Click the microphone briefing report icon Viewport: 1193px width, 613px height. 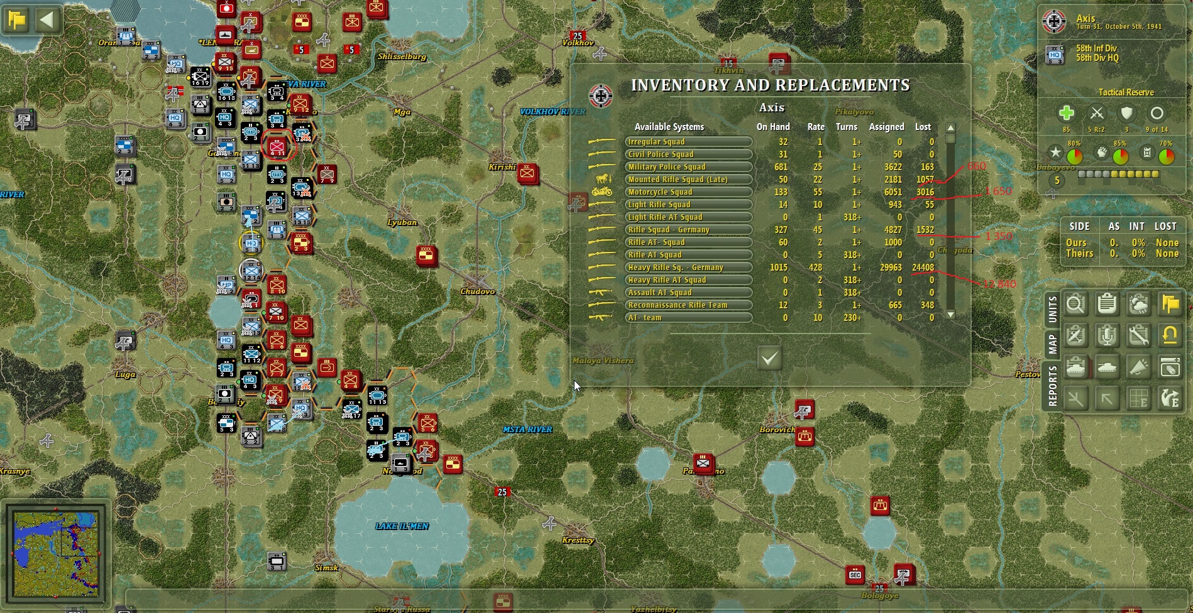1108,335
